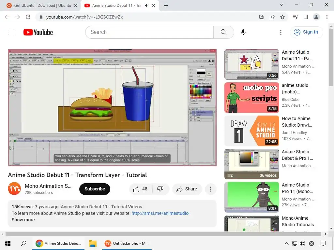Open YouTube settings three-dot menu
Image resolution: width=334 pixels, height=250 pixels.
click(x=281, y=32)
